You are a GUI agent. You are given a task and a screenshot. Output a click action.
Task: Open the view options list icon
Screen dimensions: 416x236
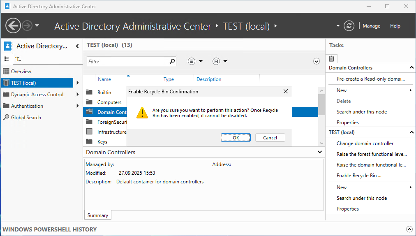pyautogui.click(x=192, y=61)
